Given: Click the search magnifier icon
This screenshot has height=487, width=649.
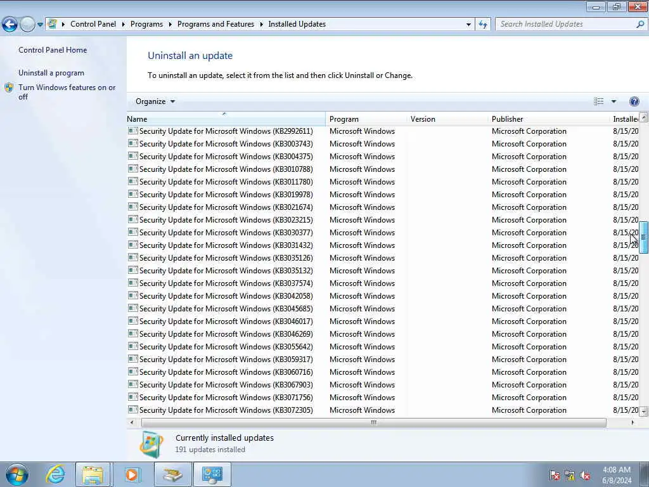Looking at the screenshot, I should click(640, 24).
